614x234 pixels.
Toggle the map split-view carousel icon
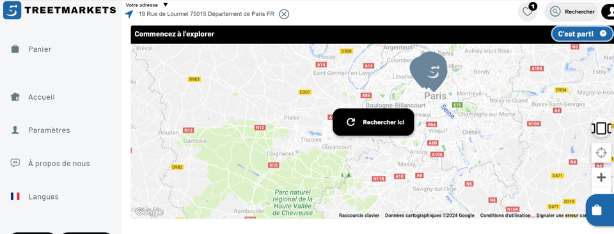pyautogui.click(x=601, y=128)
